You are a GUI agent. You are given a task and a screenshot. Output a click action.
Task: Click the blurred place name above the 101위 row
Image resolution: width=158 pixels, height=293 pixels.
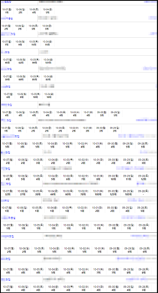(x=44, y=52)
